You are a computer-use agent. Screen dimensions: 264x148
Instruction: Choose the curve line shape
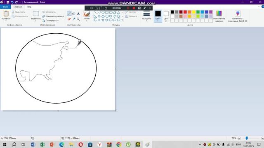coord(99,12)
